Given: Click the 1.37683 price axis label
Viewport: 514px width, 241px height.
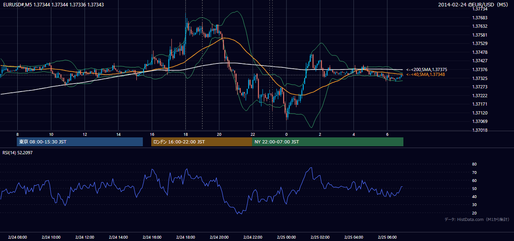Looking at the screenshot, I should [480, 18].
